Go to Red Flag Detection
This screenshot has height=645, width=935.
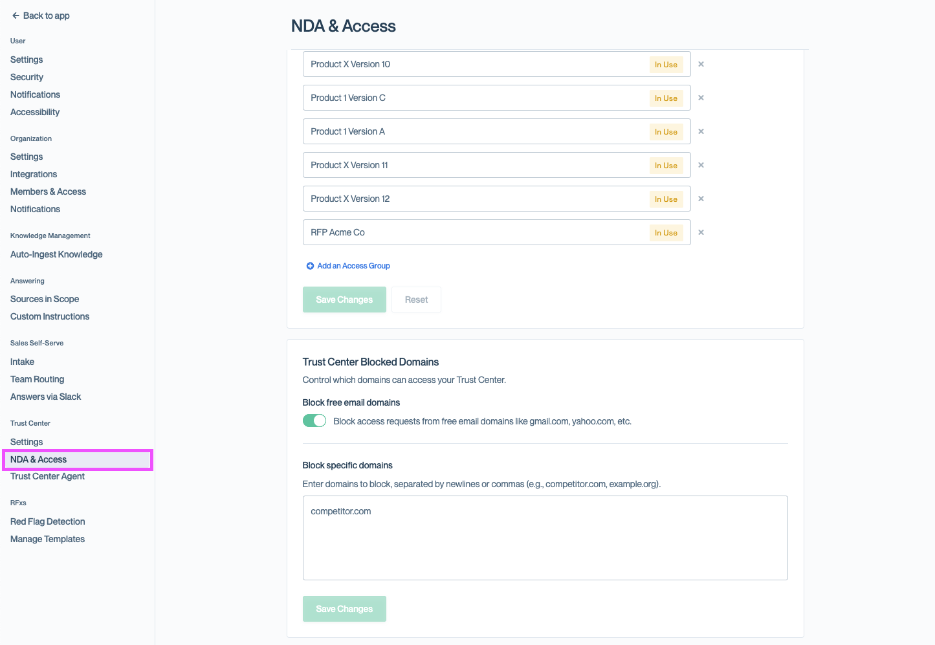47,521
